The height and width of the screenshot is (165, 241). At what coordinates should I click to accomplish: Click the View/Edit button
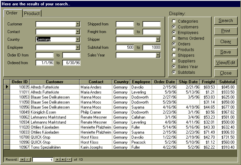[226, 62]
